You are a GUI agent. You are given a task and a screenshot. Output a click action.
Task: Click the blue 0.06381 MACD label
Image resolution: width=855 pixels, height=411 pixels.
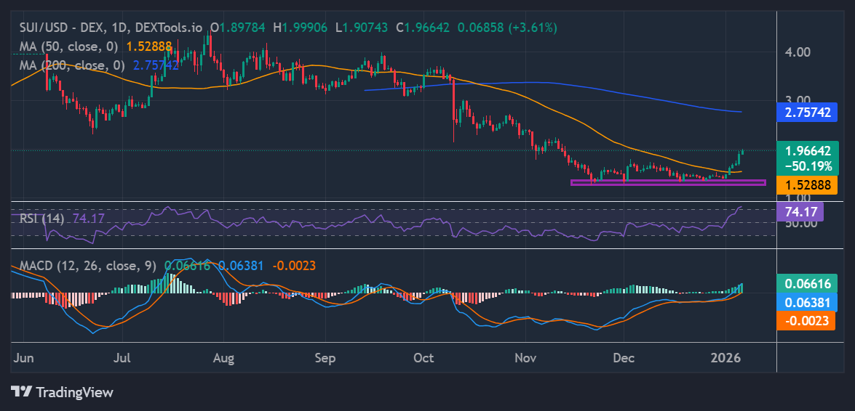[807, 302]
